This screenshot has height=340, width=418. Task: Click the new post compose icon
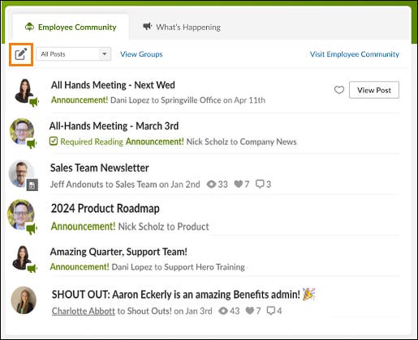click(x=21, y=54)
